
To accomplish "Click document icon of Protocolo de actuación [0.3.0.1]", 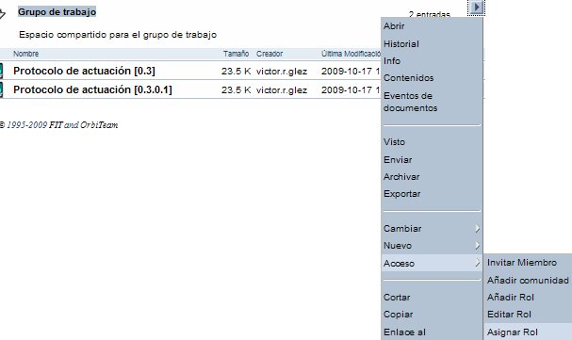I will 1,89.
